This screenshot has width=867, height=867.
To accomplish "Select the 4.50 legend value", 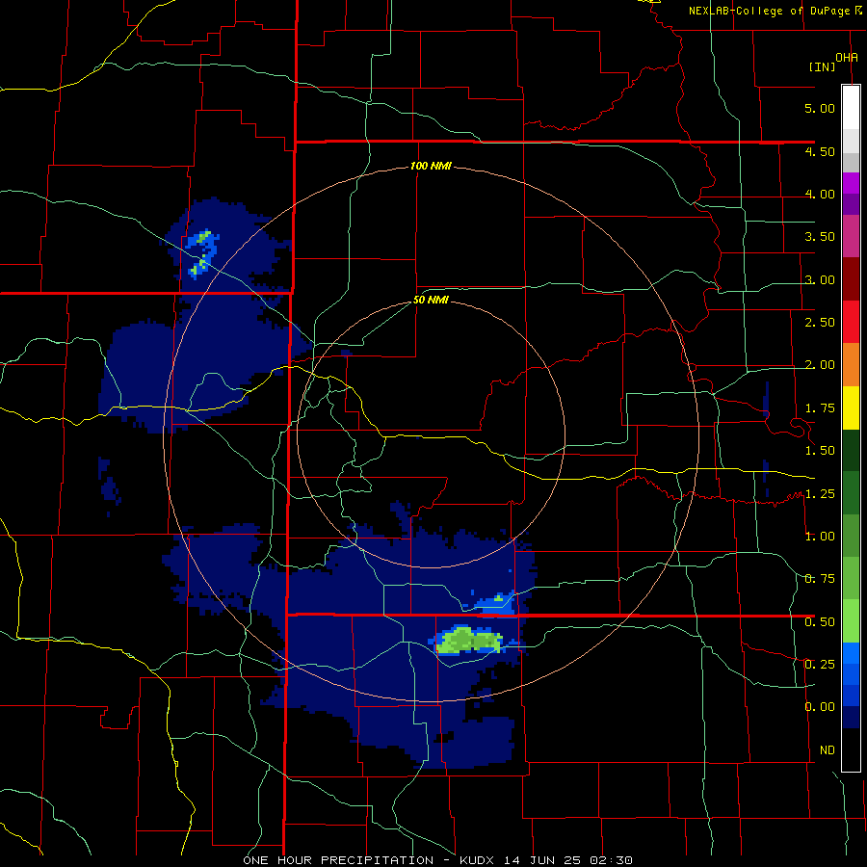I will tap(820, 151).
